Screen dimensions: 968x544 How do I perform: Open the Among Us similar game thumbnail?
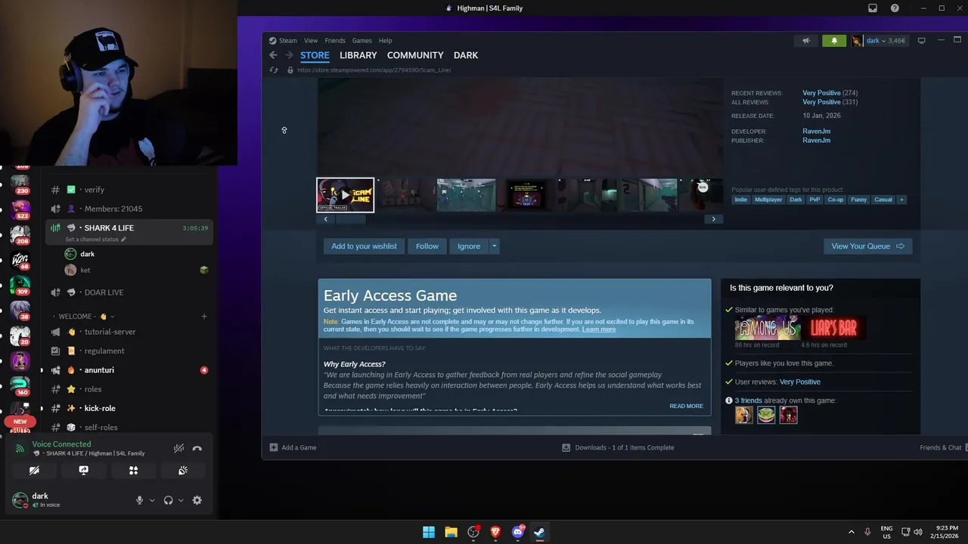[x=767, y=328]
